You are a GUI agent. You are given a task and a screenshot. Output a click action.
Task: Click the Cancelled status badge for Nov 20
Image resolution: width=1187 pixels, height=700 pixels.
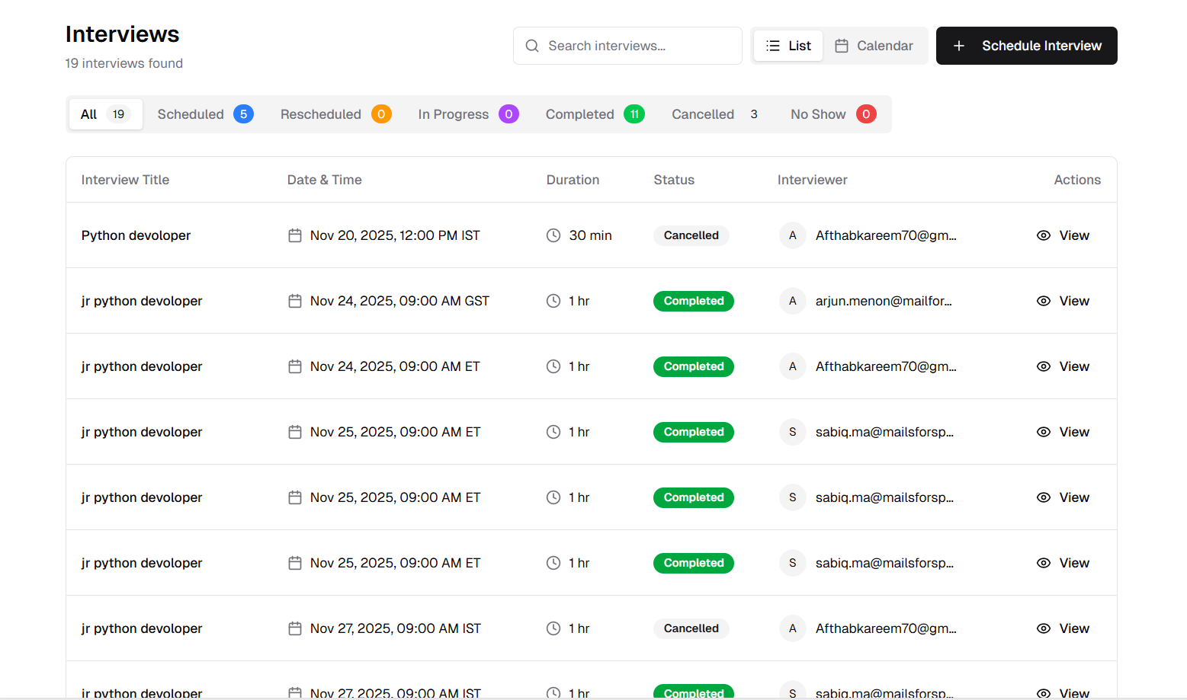click(691, 235)
